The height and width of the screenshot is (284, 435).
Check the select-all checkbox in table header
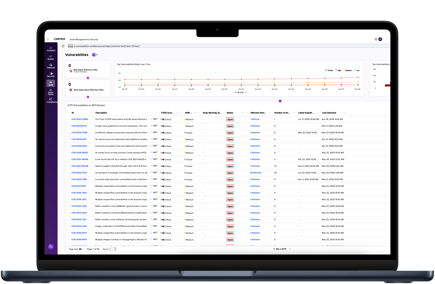point(68,113)
